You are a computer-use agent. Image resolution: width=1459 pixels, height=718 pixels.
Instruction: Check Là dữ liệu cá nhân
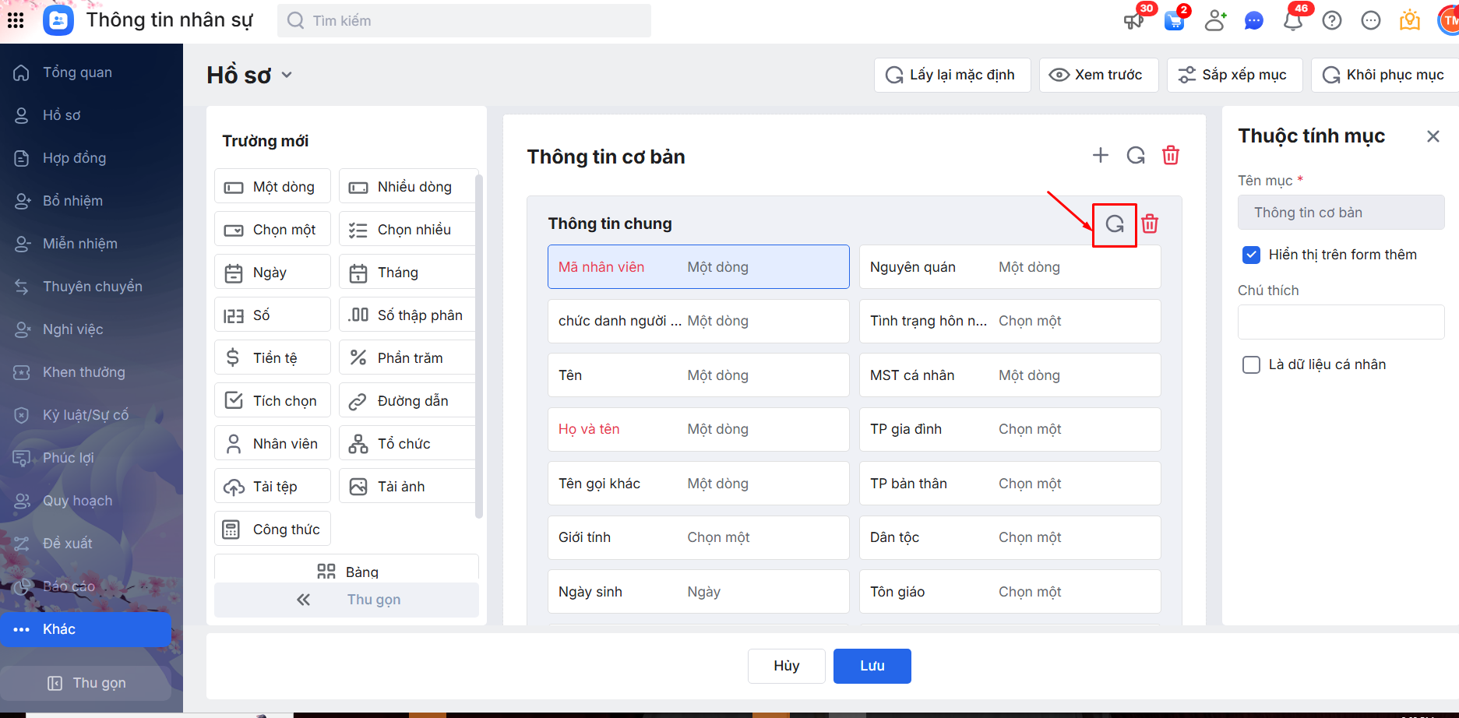tap(1251, 364)
